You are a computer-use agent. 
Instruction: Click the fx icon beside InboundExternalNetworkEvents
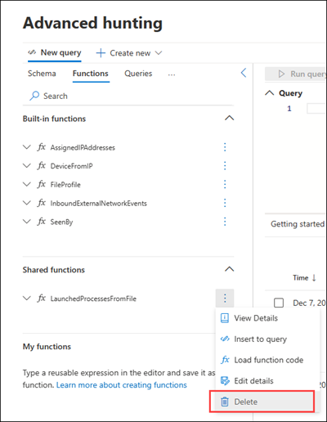[42, 203]
